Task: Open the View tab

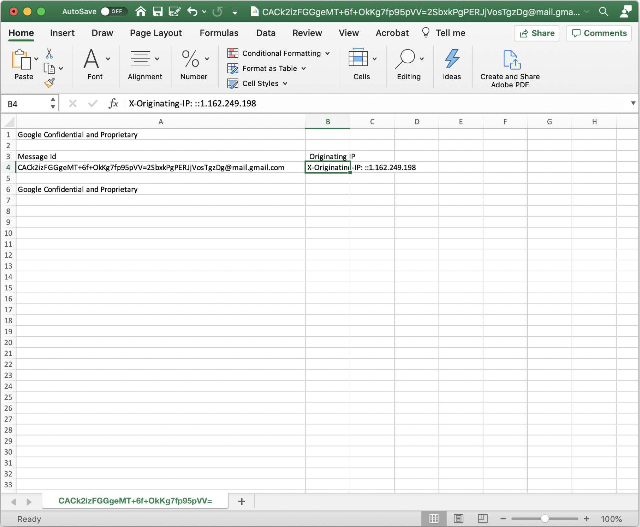Action: tap(348, 33)
